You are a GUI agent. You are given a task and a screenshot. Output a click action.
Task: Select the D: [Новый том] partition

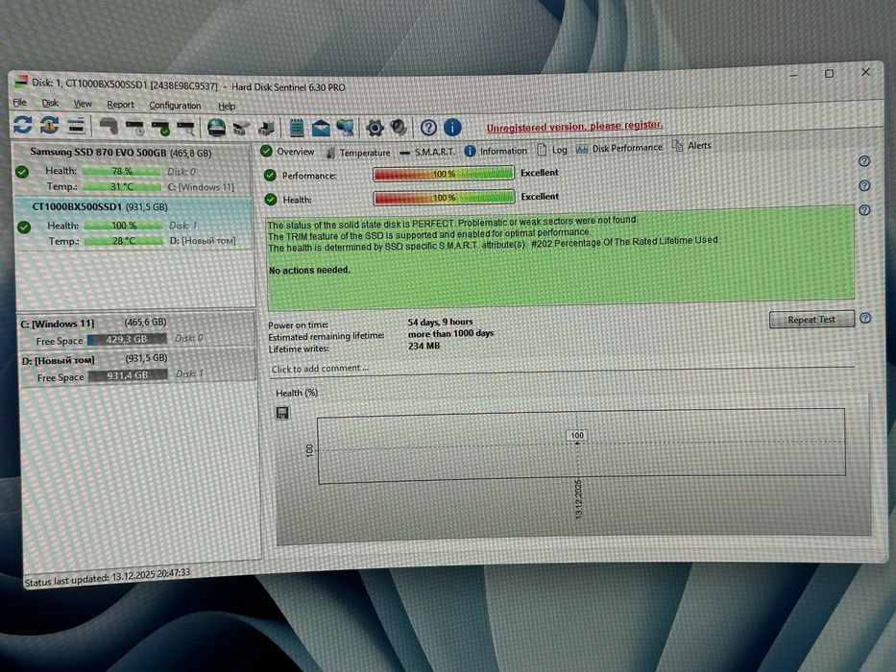click(x=137, y=367)
